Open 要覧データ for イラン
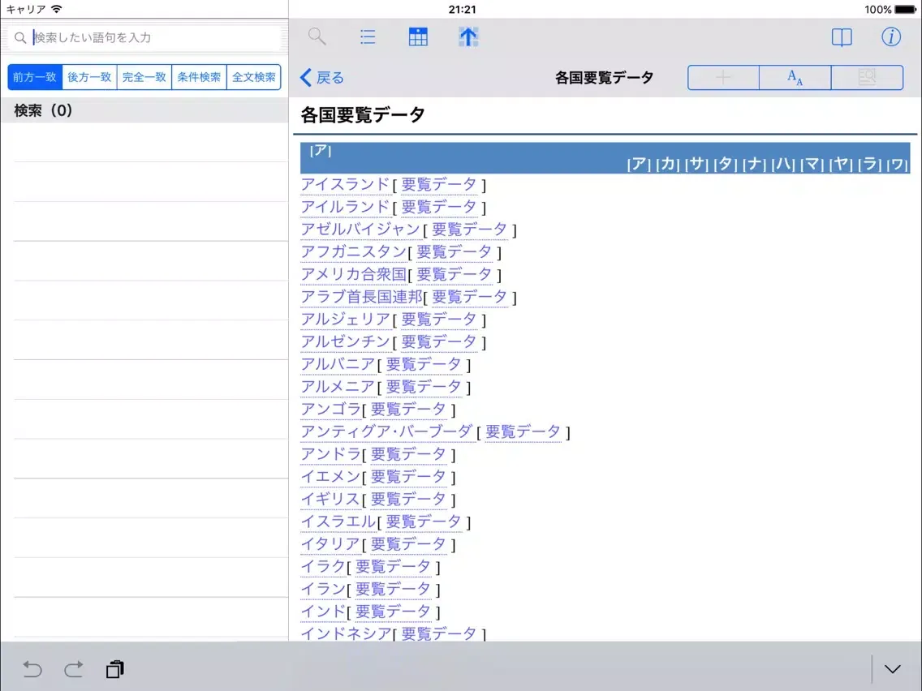 393,589
